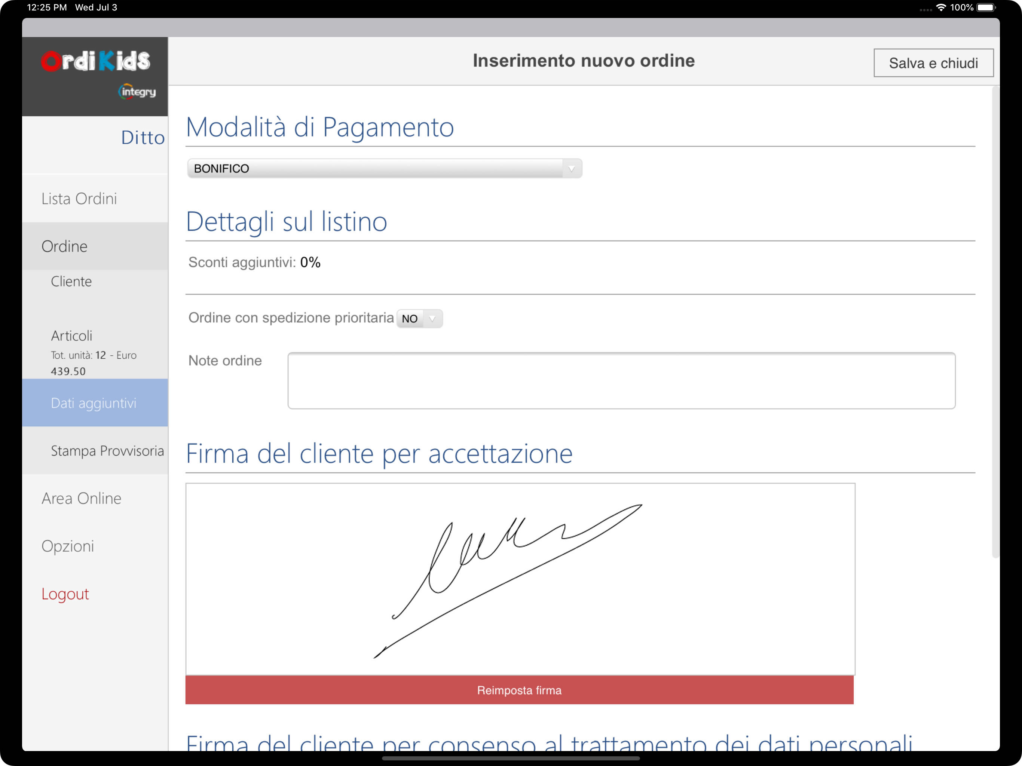Click the Ordine con spedizione prioritaria label
Image resolution: width=1022 pixels, height=766 pixels.
coord(291,318)
